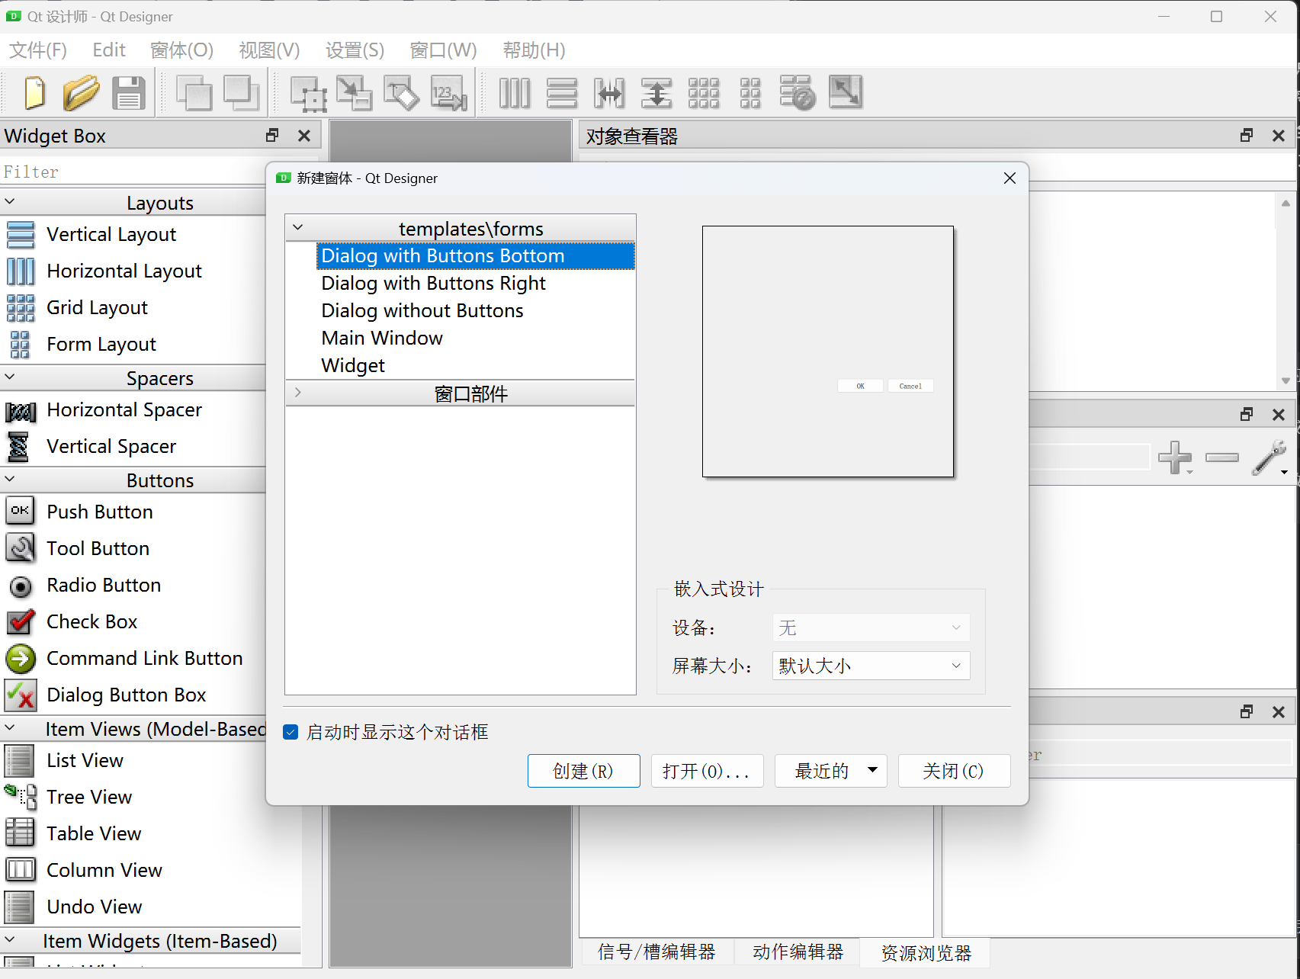Click the Push Button widget icon

tap(21, 511)
